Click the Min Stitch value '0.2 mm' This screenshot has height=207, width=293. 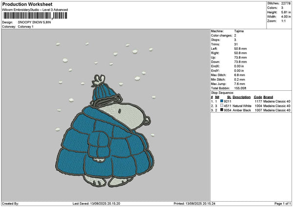pyautogui.click(x=240, y=80)
